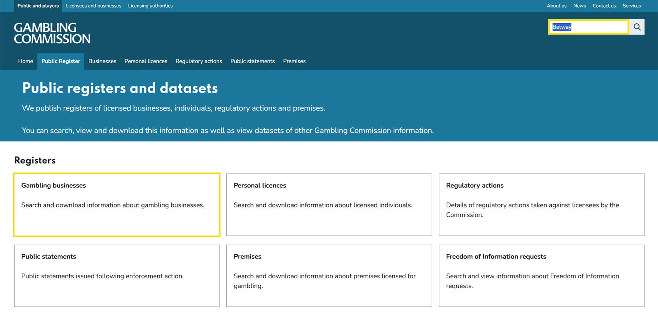Open the Personal licences register card

coord(329,205)
